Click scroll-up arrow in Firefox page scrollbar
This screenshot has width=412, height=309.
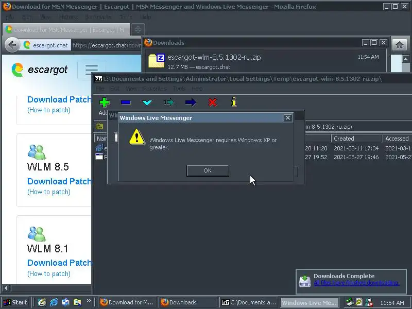point(405,59)
